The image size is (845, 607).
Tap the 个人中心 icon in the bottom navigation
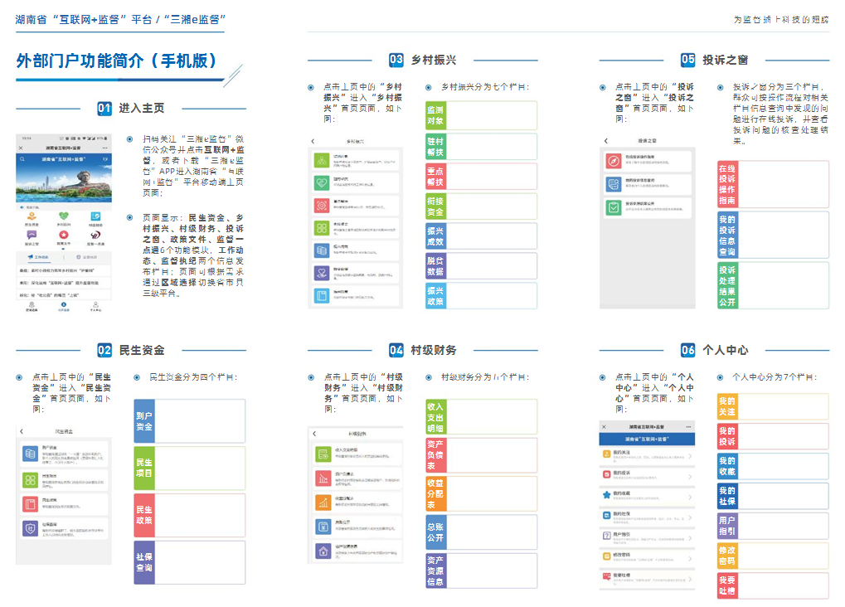click(x=96, y=306)
